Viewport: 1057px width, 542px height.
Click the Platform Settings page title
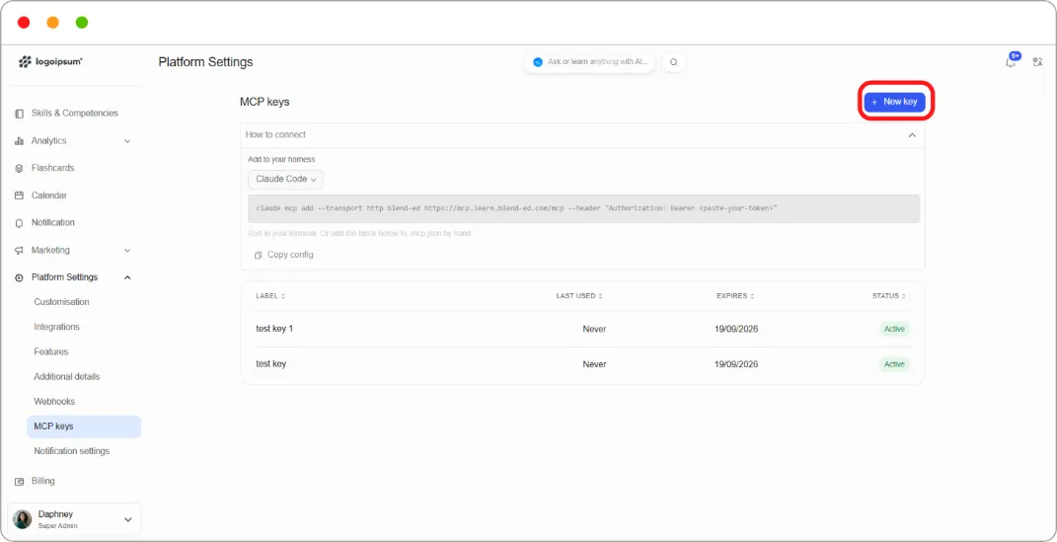point(205,62)
